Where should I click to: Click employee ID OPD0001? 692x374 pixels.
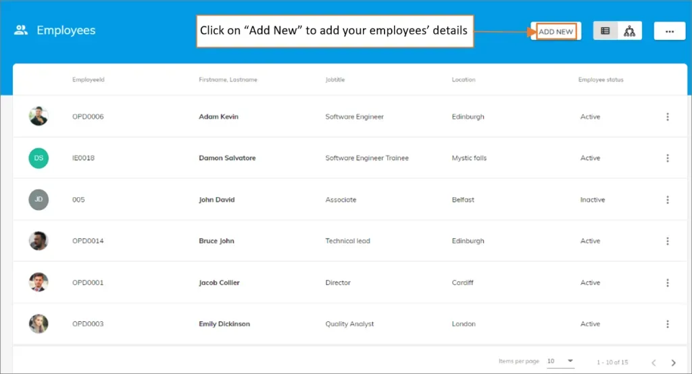point(88,282)
